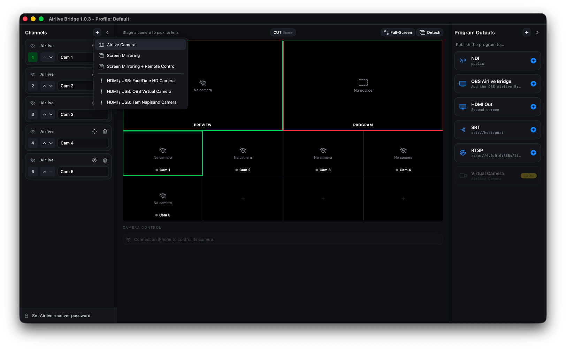Select the Cam 3 multiview tile
This screenshot has height=349, width=566.
[323, 153]
